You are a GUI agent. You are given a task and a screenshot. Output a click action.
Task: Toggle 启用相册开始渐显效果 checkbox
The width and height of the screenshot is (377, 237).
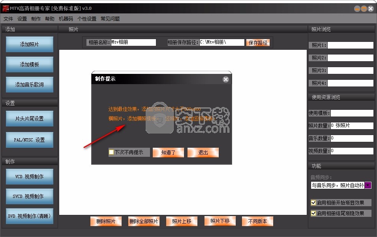coord(313,203)
